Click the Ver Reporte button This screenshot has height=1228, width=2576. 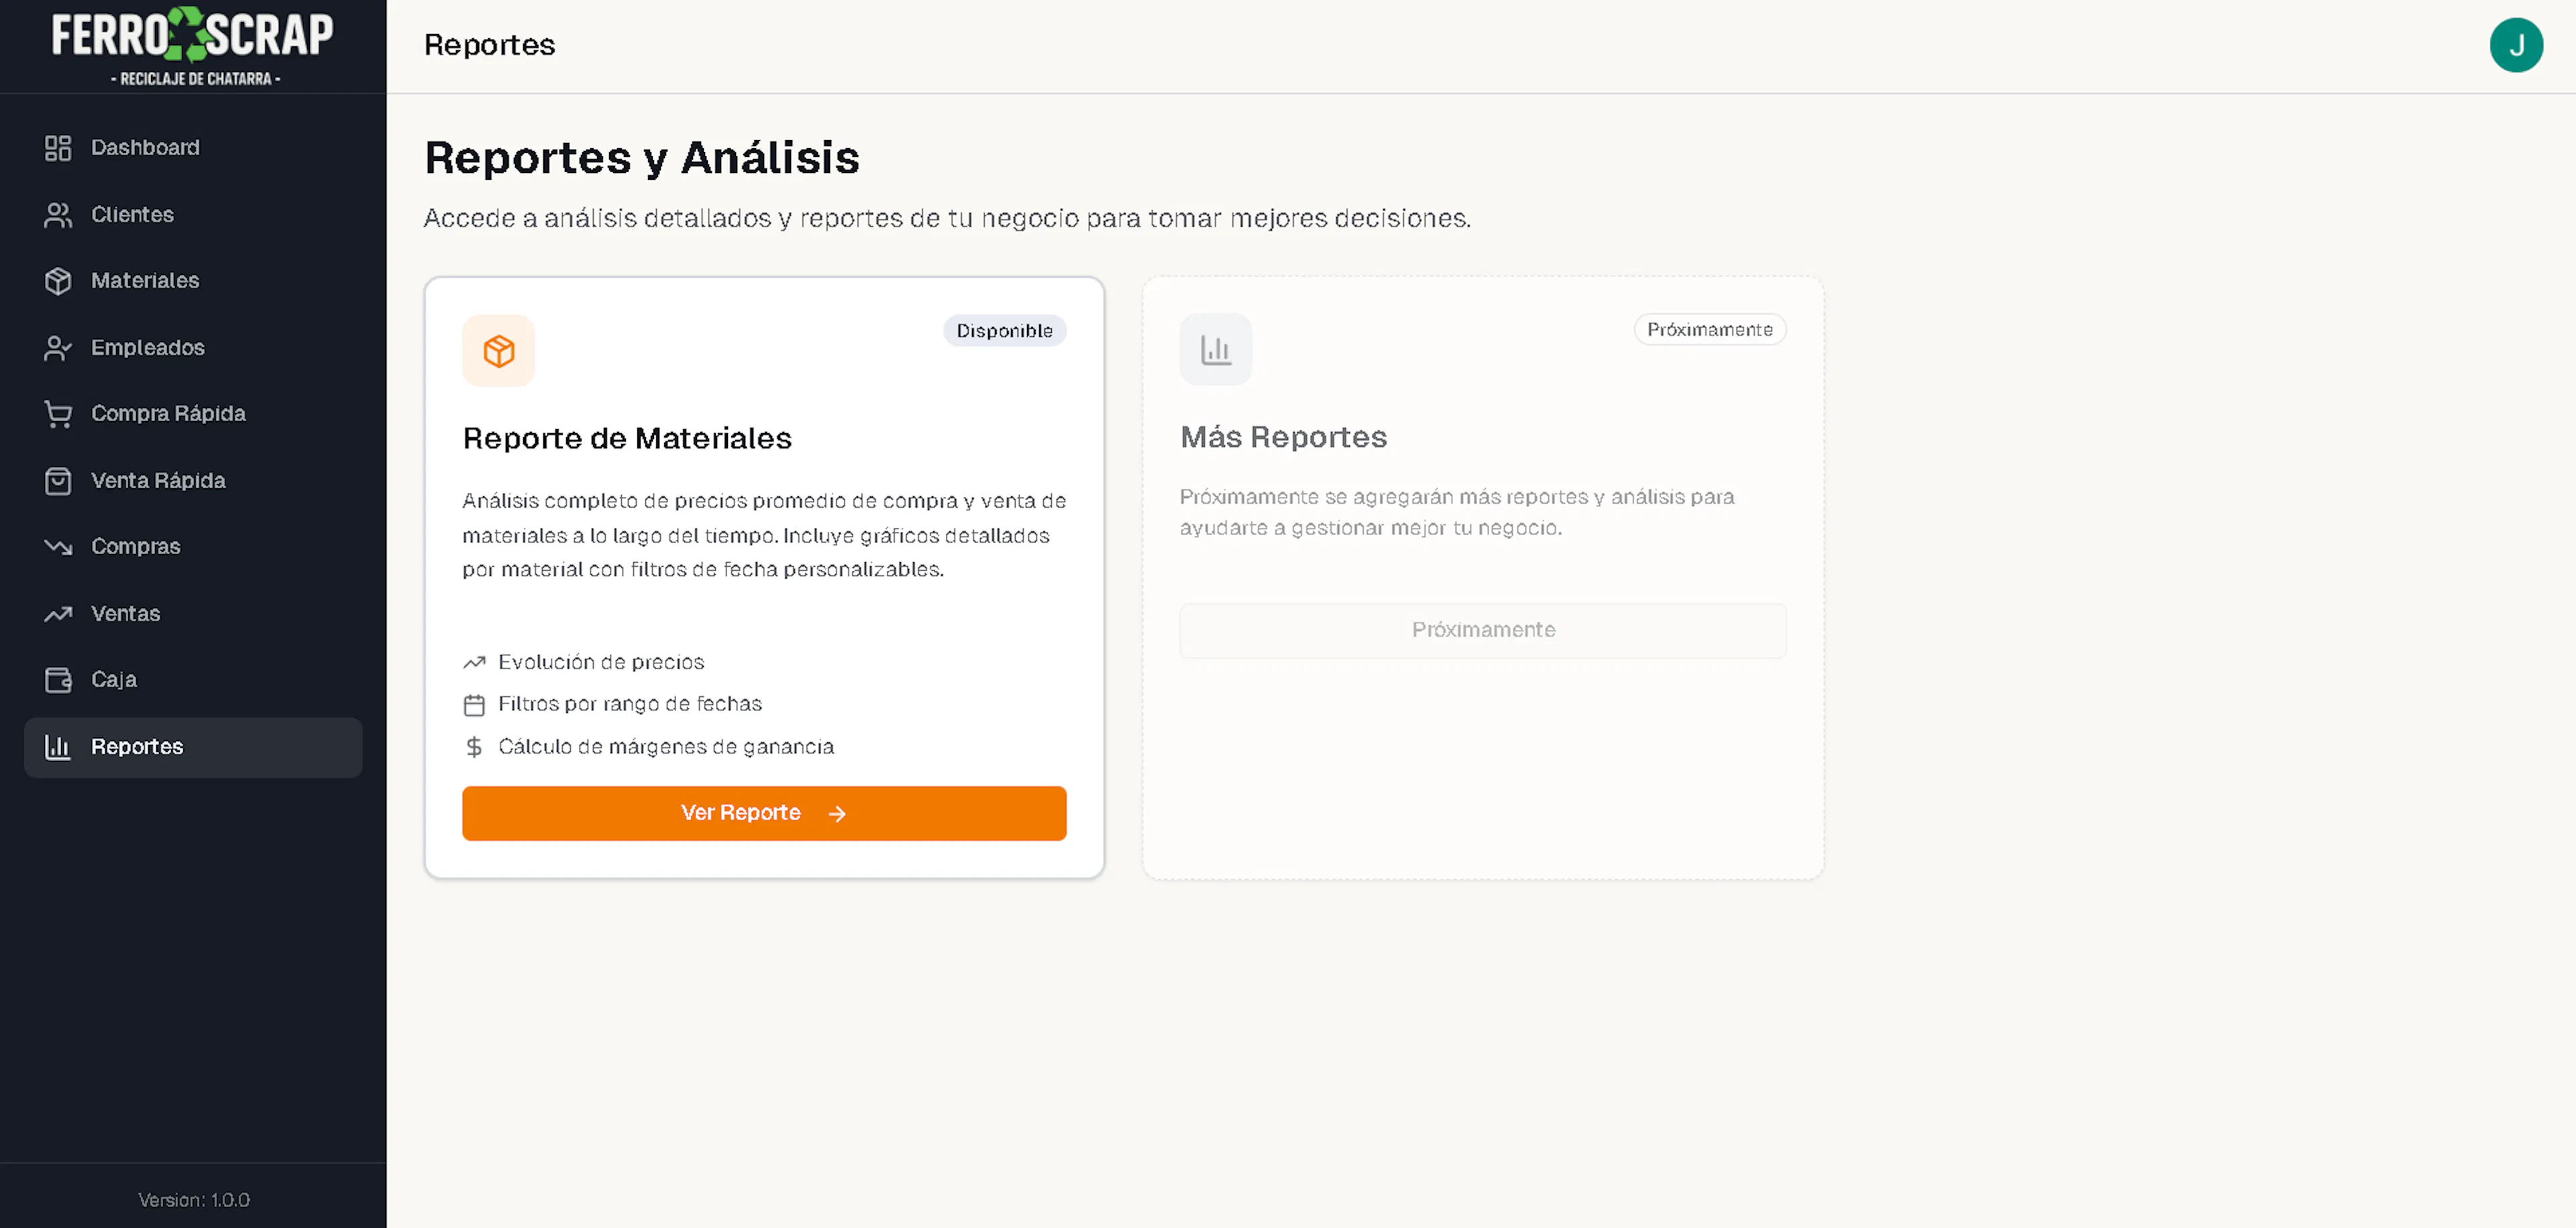point(764,813)
